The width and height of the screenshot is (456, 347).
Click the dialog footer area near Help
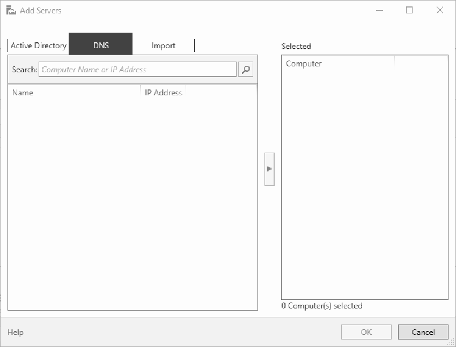point(161,332)
